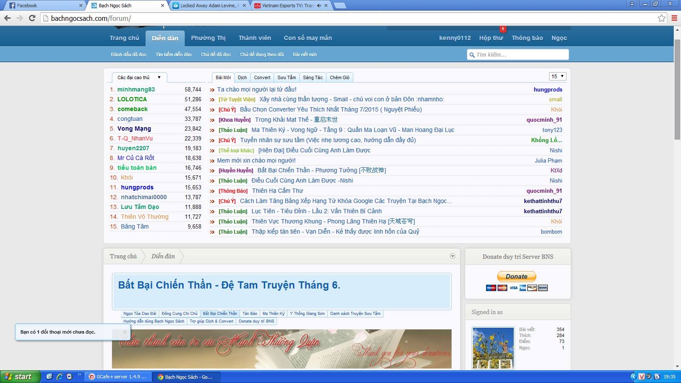Image resolution: width=681 pixels, height=383 pixels.
Task: Click the search magnifier icon
Action: (472, 55)
